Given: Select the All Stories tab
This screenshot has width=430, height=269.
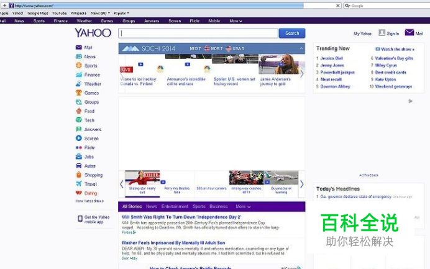Looking at the screenshot, I should [132, 206].
